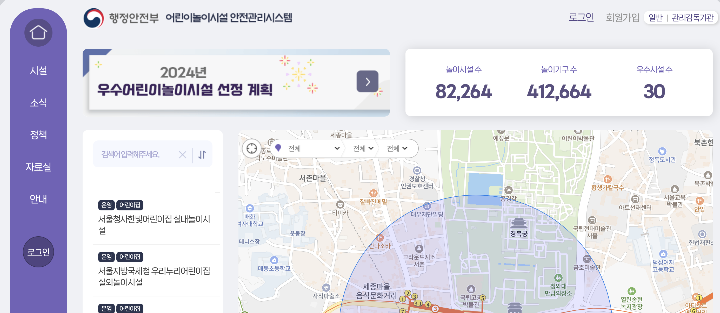Toggle the sort order icon beside the search box
Viewport: 720px width, 313px height.
(x=202, y=154)
